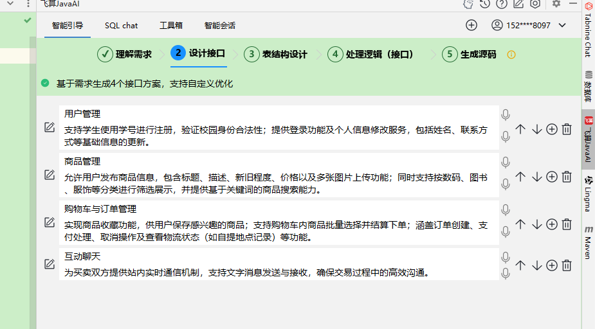Image resolution: width=595 pixels, height=329 pixels.
Task: Move the 购物车与订单管理 entry down
Action: point(536,224)
